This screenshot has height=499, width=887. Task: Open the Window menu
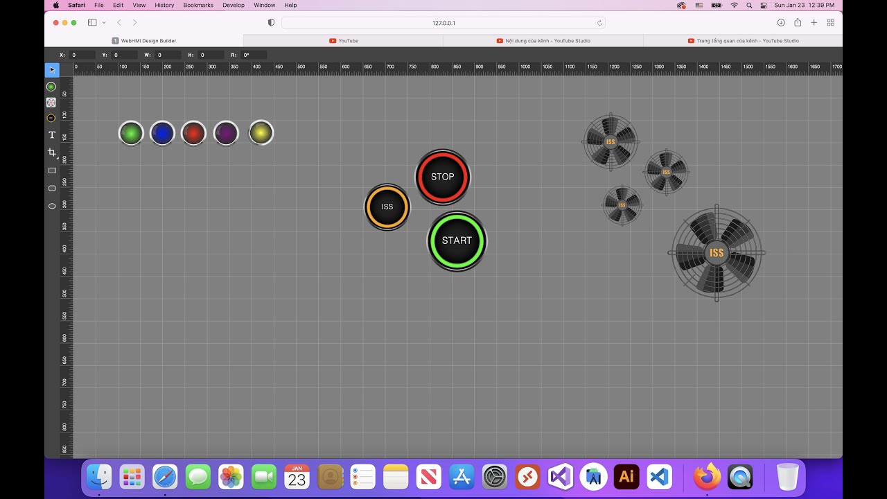265,5
